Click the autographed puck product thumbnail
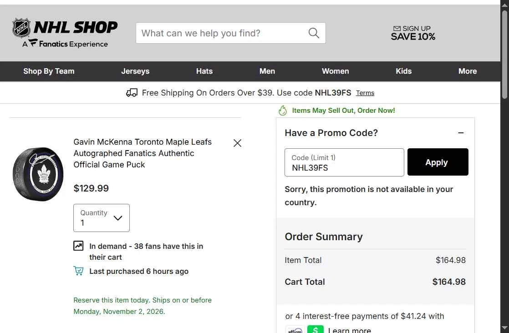Image resolution: width=509 pixels, height=333 pixels. coord(38,174)
